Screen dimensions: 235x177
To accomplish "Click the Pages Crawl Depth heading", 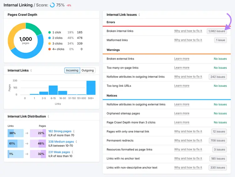I will (x=22, y=14).
